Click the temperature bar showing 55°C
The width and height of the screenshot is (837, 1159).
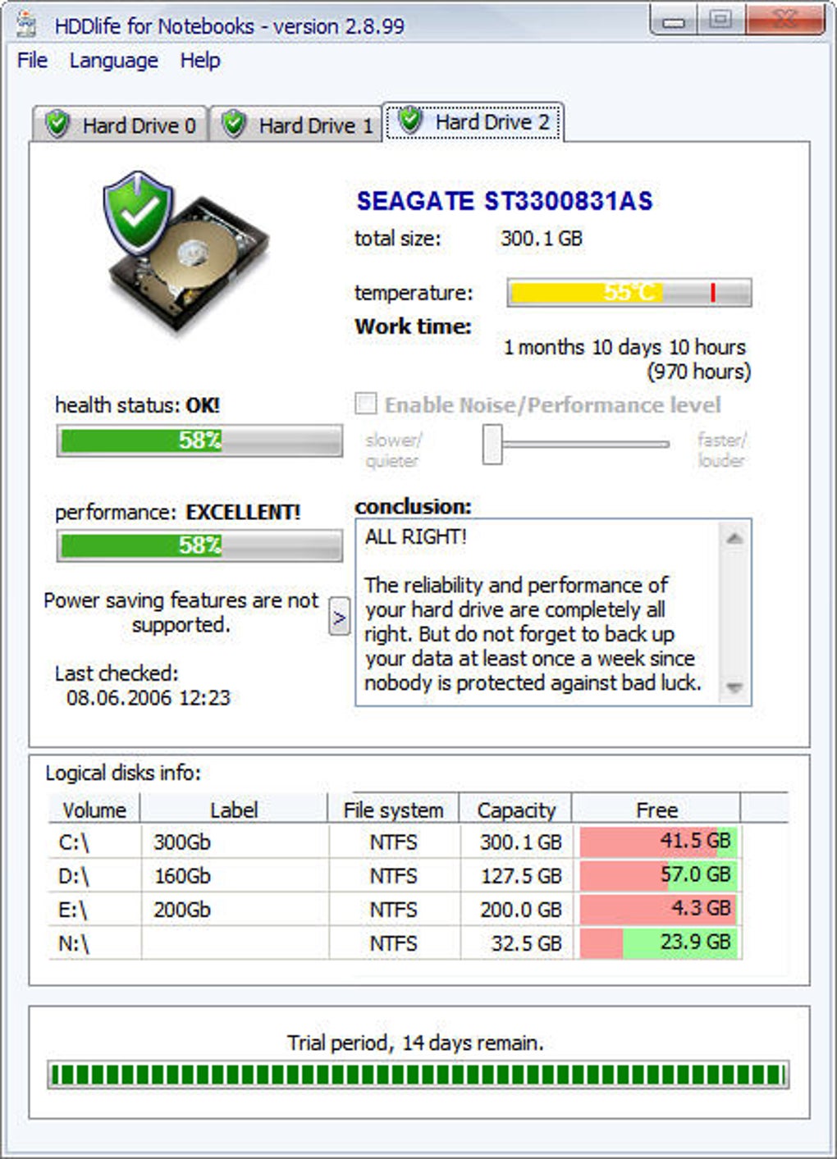pyautogui.click(x=629, y=293)
